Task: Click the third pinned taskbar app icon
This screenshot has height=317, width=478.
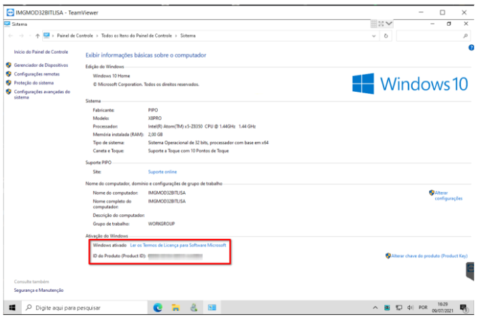Action: point(194,307)
